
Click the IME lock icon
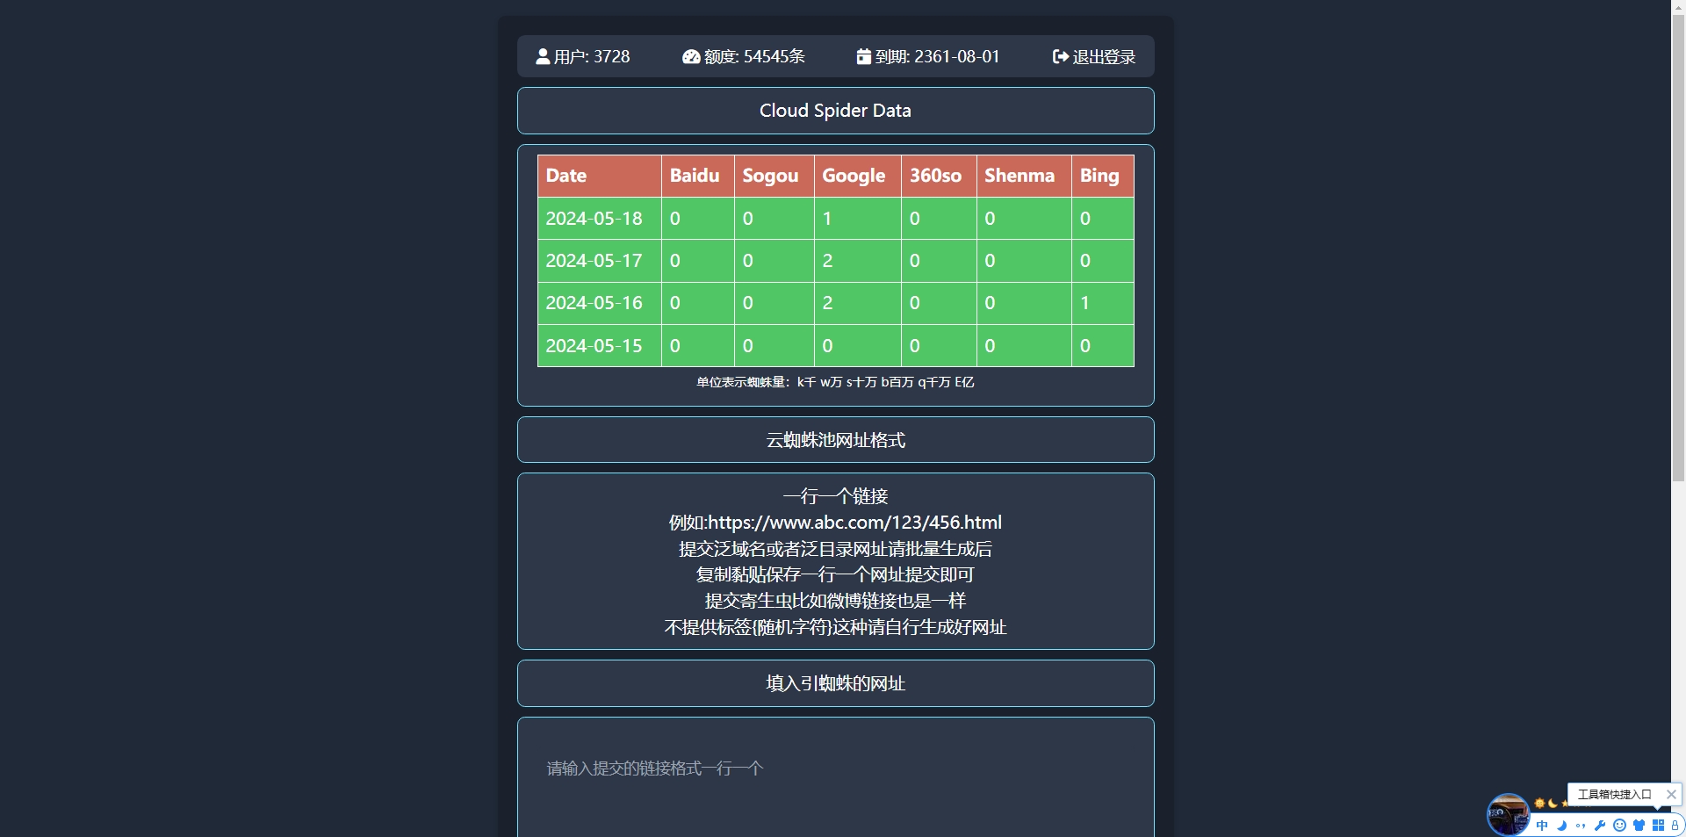(1675, 826)
